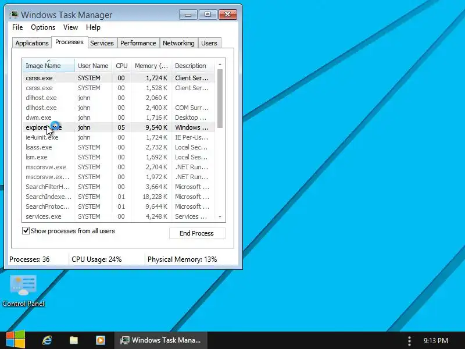465x349 pixels.
Task: Select the csrss.exe row using 1,528 K
Action: 119,88
